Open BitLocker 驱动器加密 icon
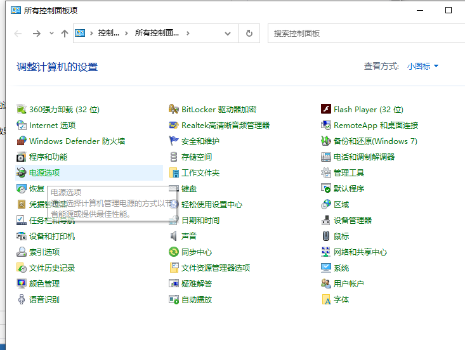Screen dimensions: 465x350 coord(174,109)
